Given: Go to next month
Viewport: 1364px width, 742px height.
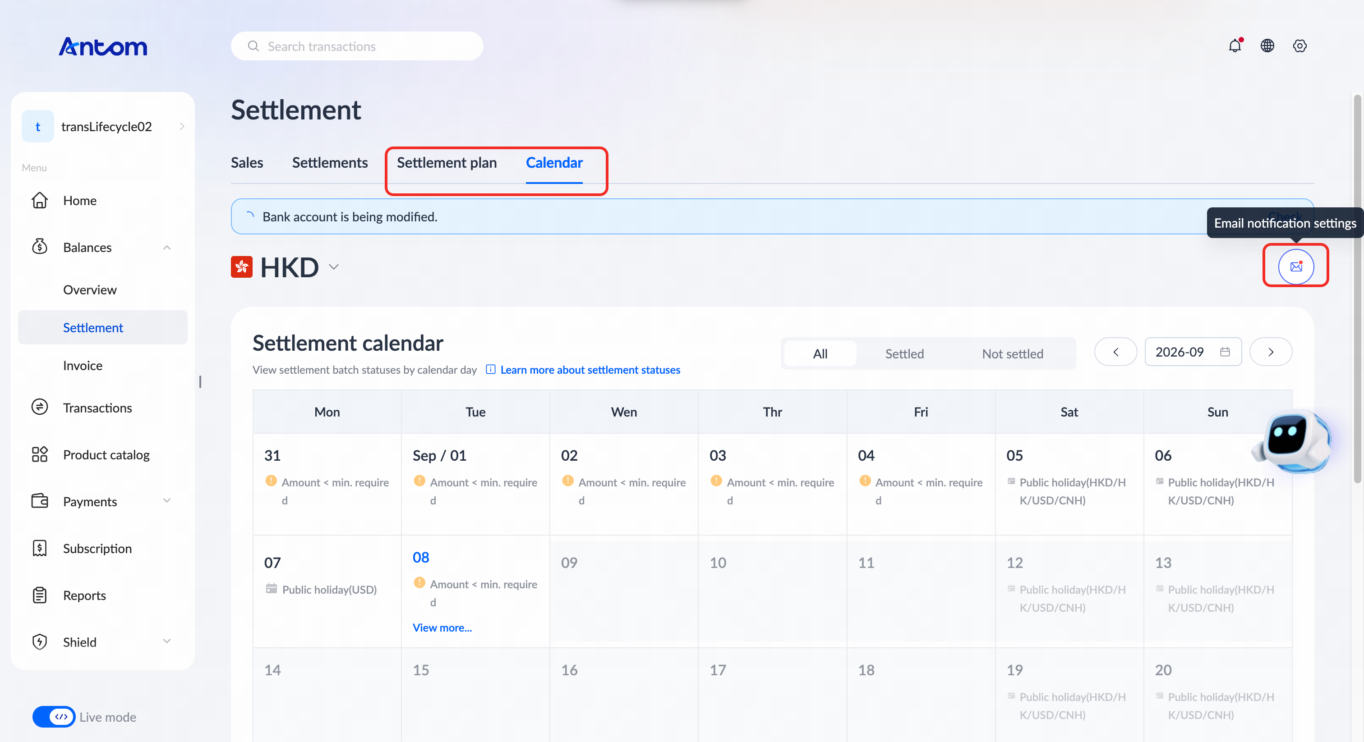Looking at the screenshot, I should click(x=1270, y=352).
